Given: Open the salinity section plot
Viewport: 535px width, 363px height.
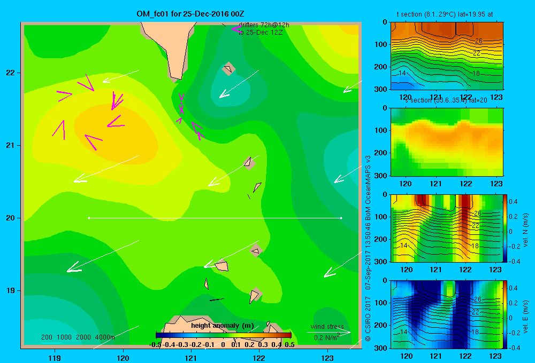Looking at the screenshot, I should tap(447, 142).
